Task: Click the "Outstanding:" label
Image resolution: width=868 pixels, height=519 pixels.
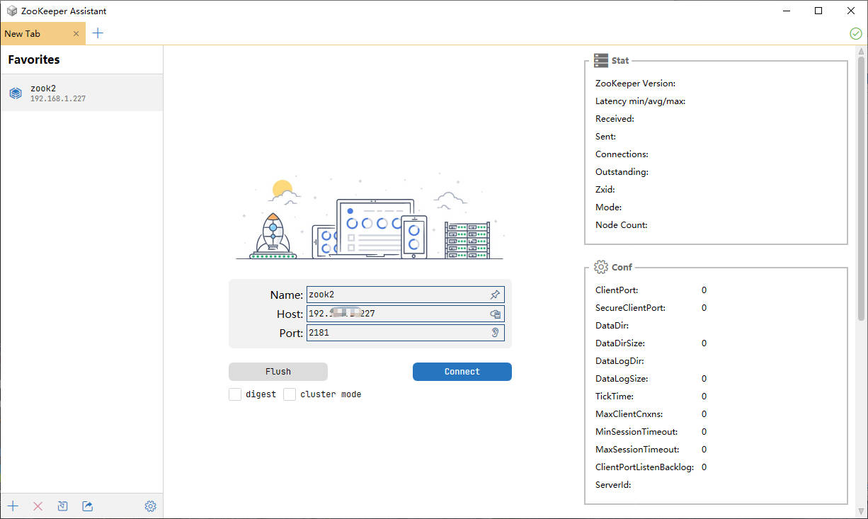Action: [x=622, y=172]
